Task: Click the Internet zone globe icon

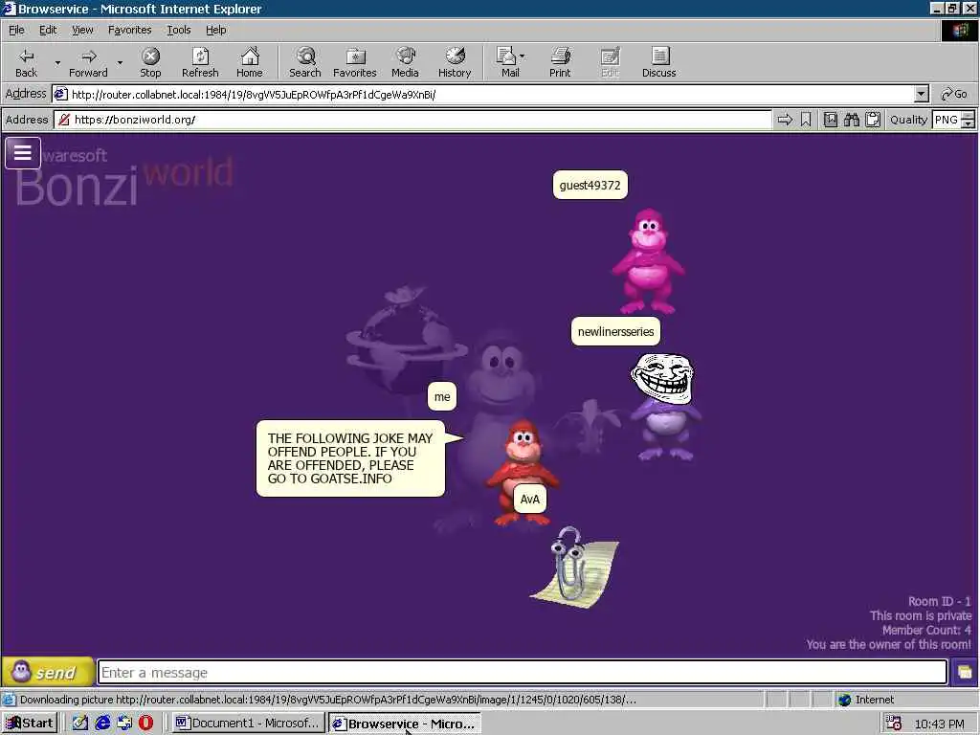Action: coord(844,700)
